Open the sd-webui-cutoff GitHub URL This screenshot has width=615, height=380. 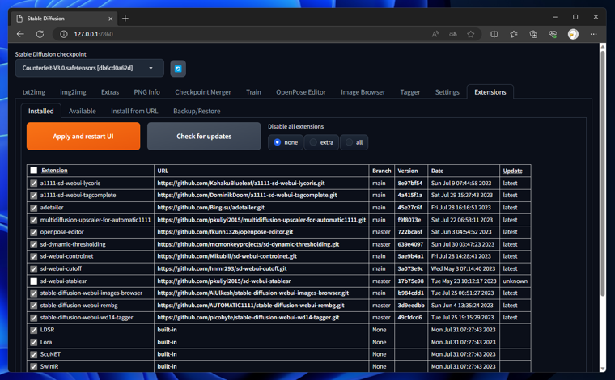[222, 268]
